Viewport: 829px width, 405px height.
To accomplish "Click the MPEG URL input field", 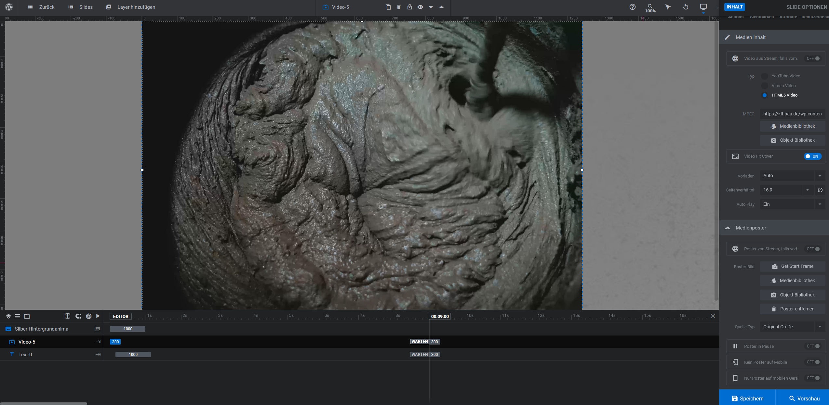I will coord(792,114).
